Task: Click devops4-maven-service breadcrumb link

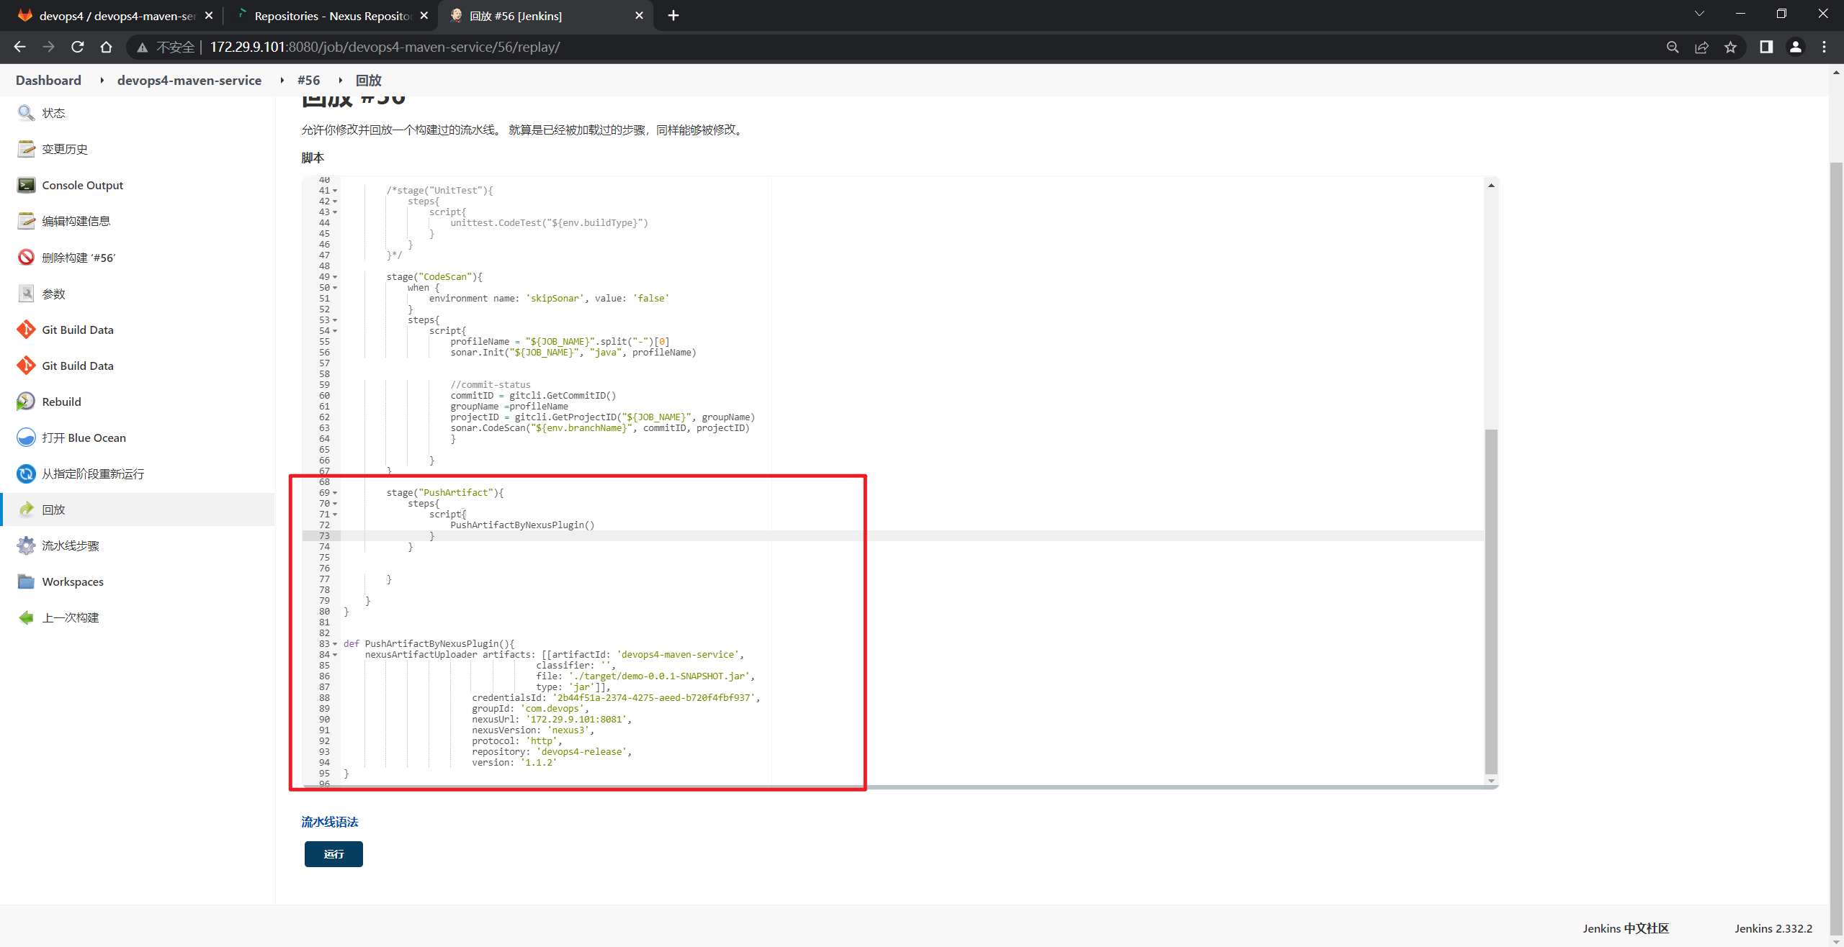Action: pyautogui.click(x=189, y=80)
